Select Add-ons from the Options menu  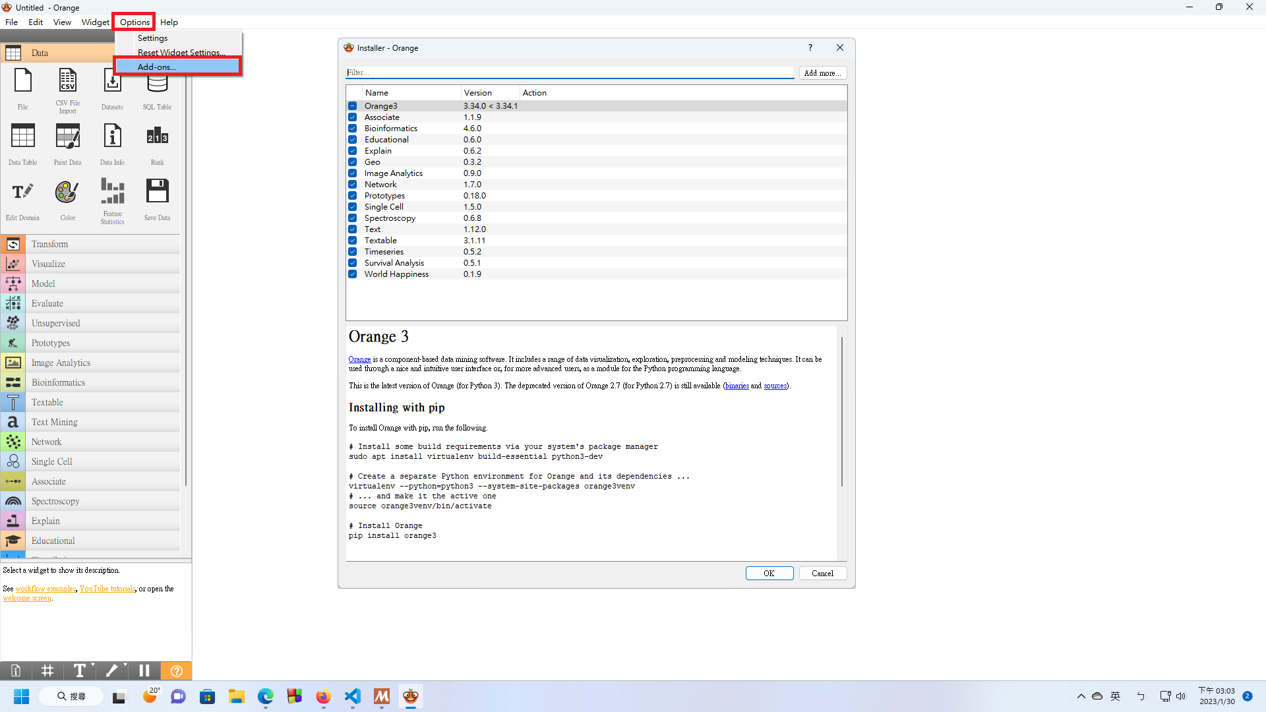156,67
